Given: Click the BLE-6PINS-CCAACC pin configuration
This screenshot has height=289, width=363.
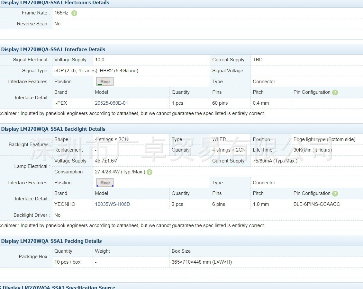Looking at the screenshot, I should coord(317,204).
